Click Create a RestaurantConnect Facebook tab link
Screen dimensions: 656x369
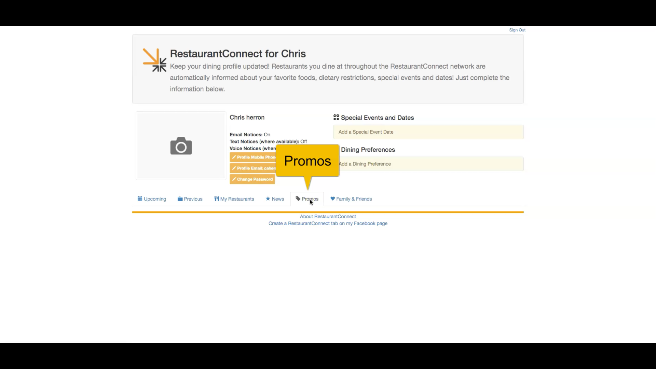(328, 223)
